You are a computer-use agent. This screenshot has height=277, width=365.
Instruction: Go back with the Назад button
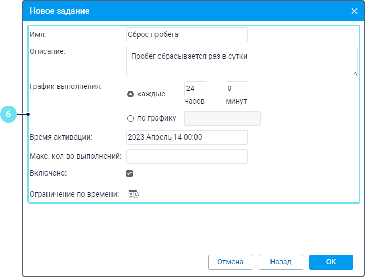pyautogui.click(x=280, y=262)
